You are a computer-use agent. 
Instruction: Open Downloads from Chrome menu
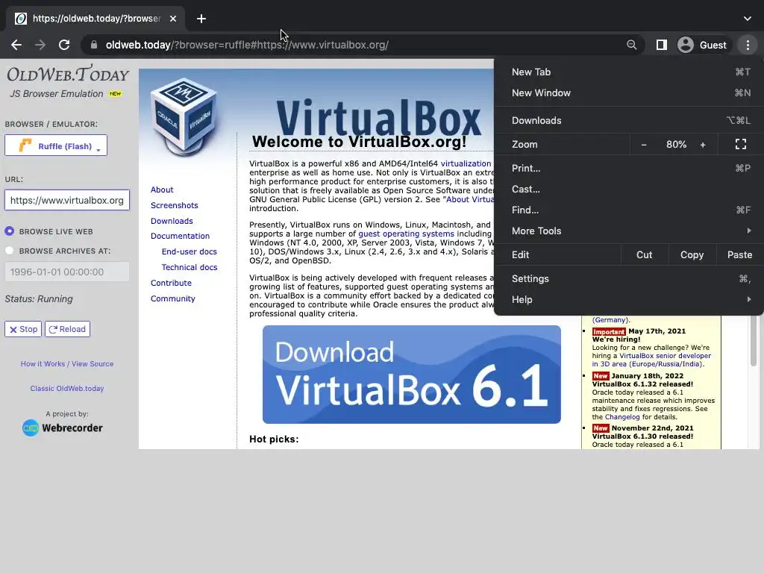[x=628, y=120]
